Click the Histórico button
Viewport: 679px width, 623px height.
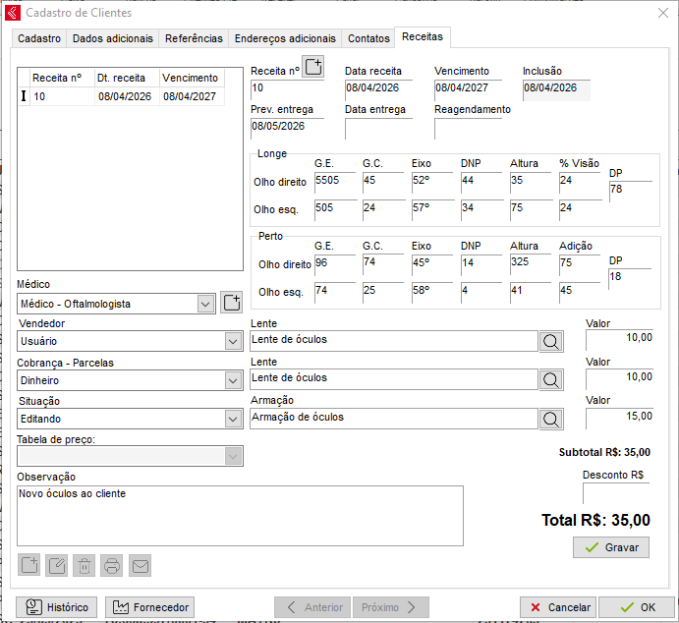(x=57, y=607)
